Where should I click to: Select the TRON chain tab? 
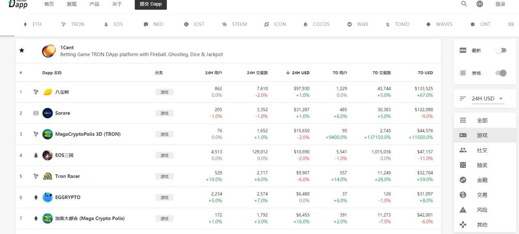coord(73,24)
